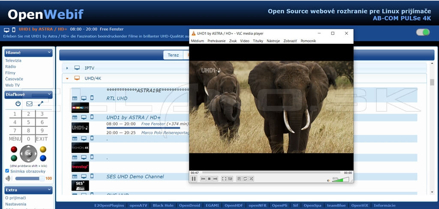Image resolution: width=439 pixels, height=209 pixels.
Task: Collapse the UHD/4K bouquet
Action: point(67,78)
